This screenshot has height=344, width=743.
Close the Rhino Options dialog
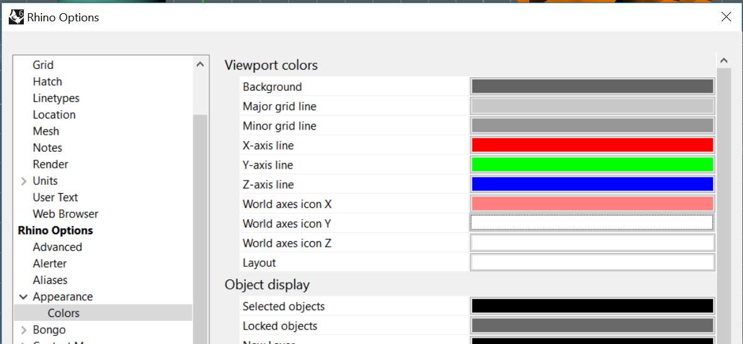[726, 17]
